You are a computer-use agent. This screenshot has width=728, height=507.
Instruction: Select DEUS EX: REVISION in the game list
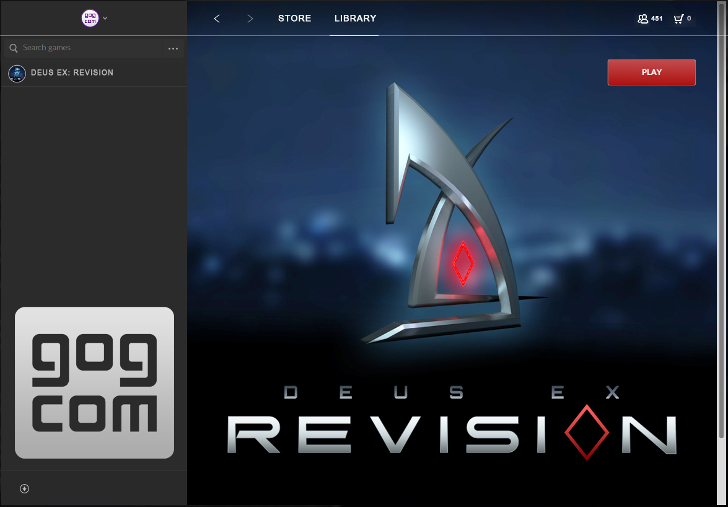click(72, 73)
